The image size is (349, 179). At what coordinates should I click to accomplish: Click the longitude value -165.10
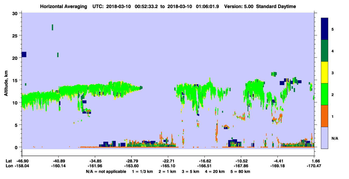(168, 166)
